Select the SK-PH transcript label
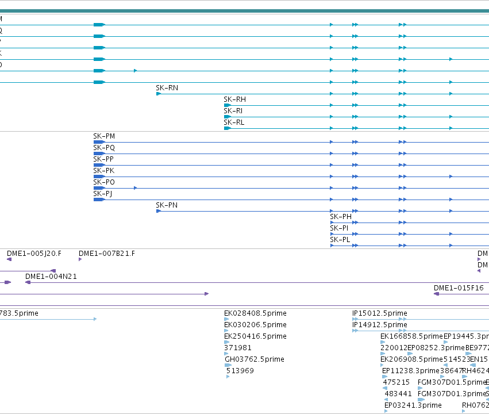The width and height of the screenshot is (489, 414). click(341, 217)
